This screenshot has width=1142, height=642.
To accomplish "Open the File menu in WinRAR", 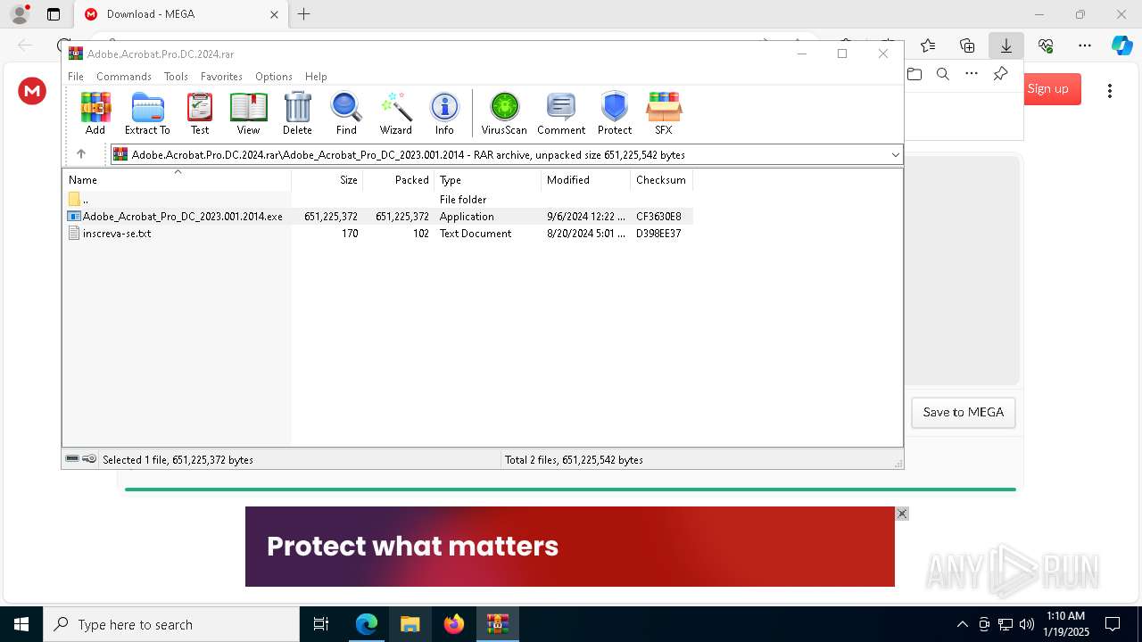I will click(76, 77).
